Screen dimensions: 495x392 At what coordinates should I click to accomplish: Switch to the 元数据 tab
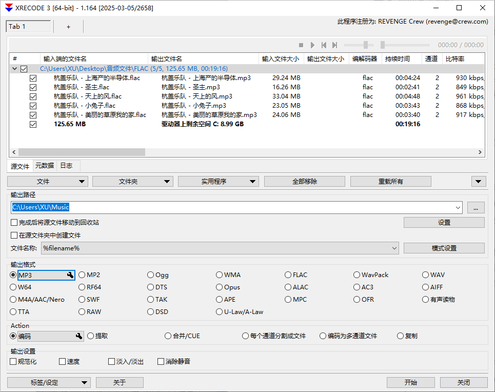44,166
